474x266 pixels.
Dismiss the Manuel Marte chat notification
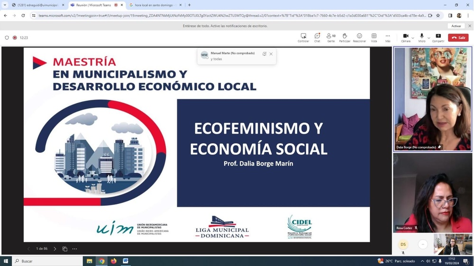[271, 54]
